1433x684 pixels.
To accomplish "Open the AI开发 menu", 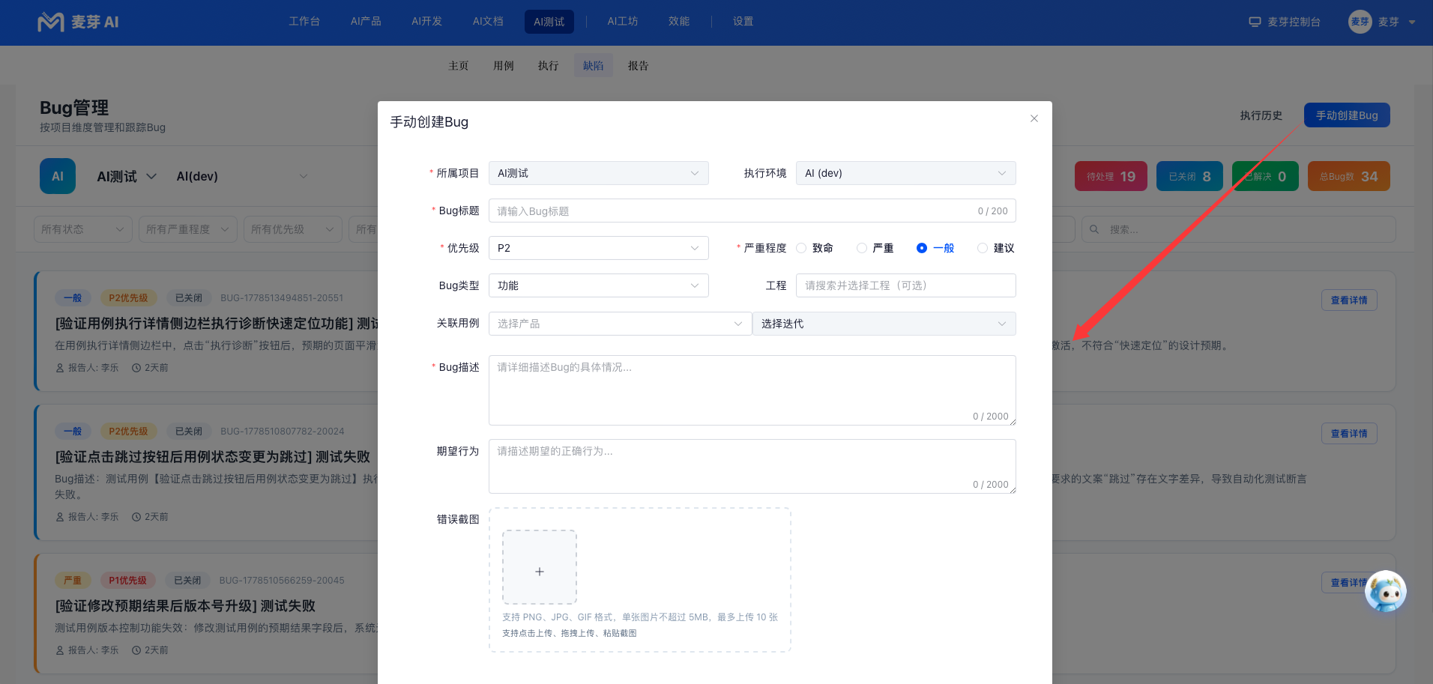I will click(427, 22).
